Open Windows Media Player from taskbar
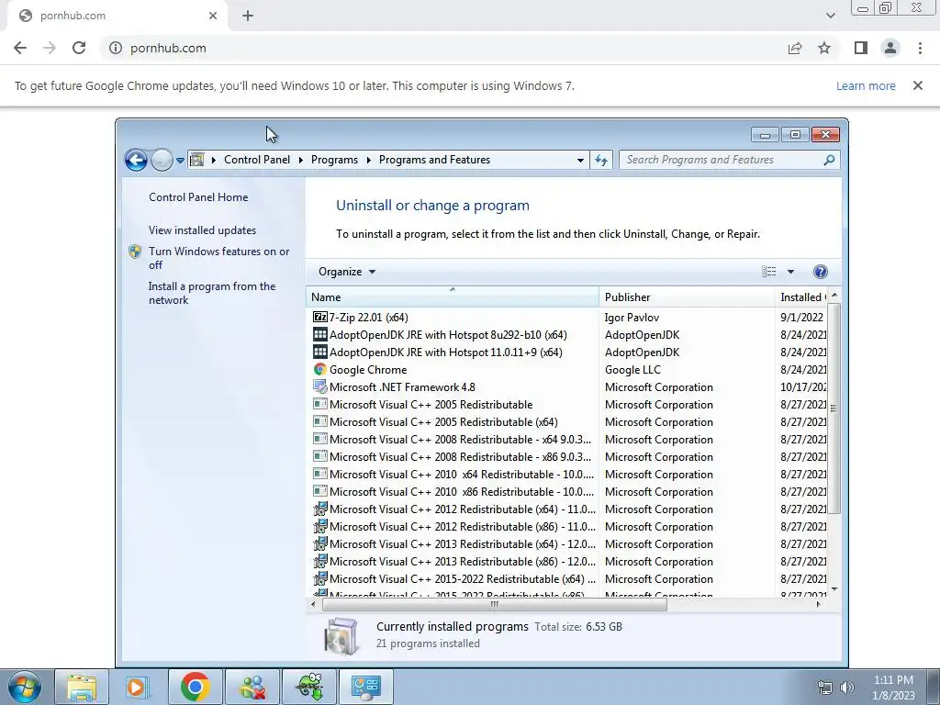This screenshot has width=940, height=705. tap(136, 687)
